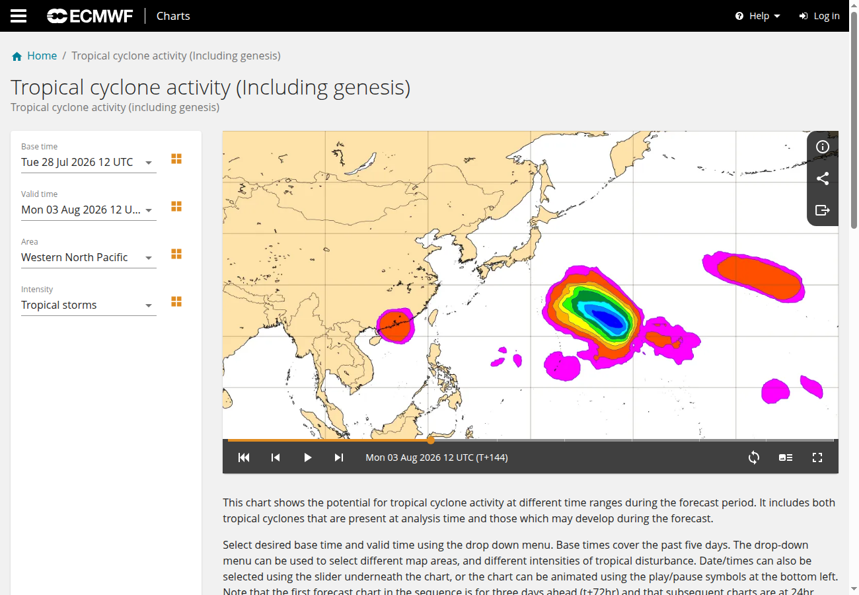This screenshot has height=595, width=859.
Task: Click the export chart icon
Action: pos(823,210)
